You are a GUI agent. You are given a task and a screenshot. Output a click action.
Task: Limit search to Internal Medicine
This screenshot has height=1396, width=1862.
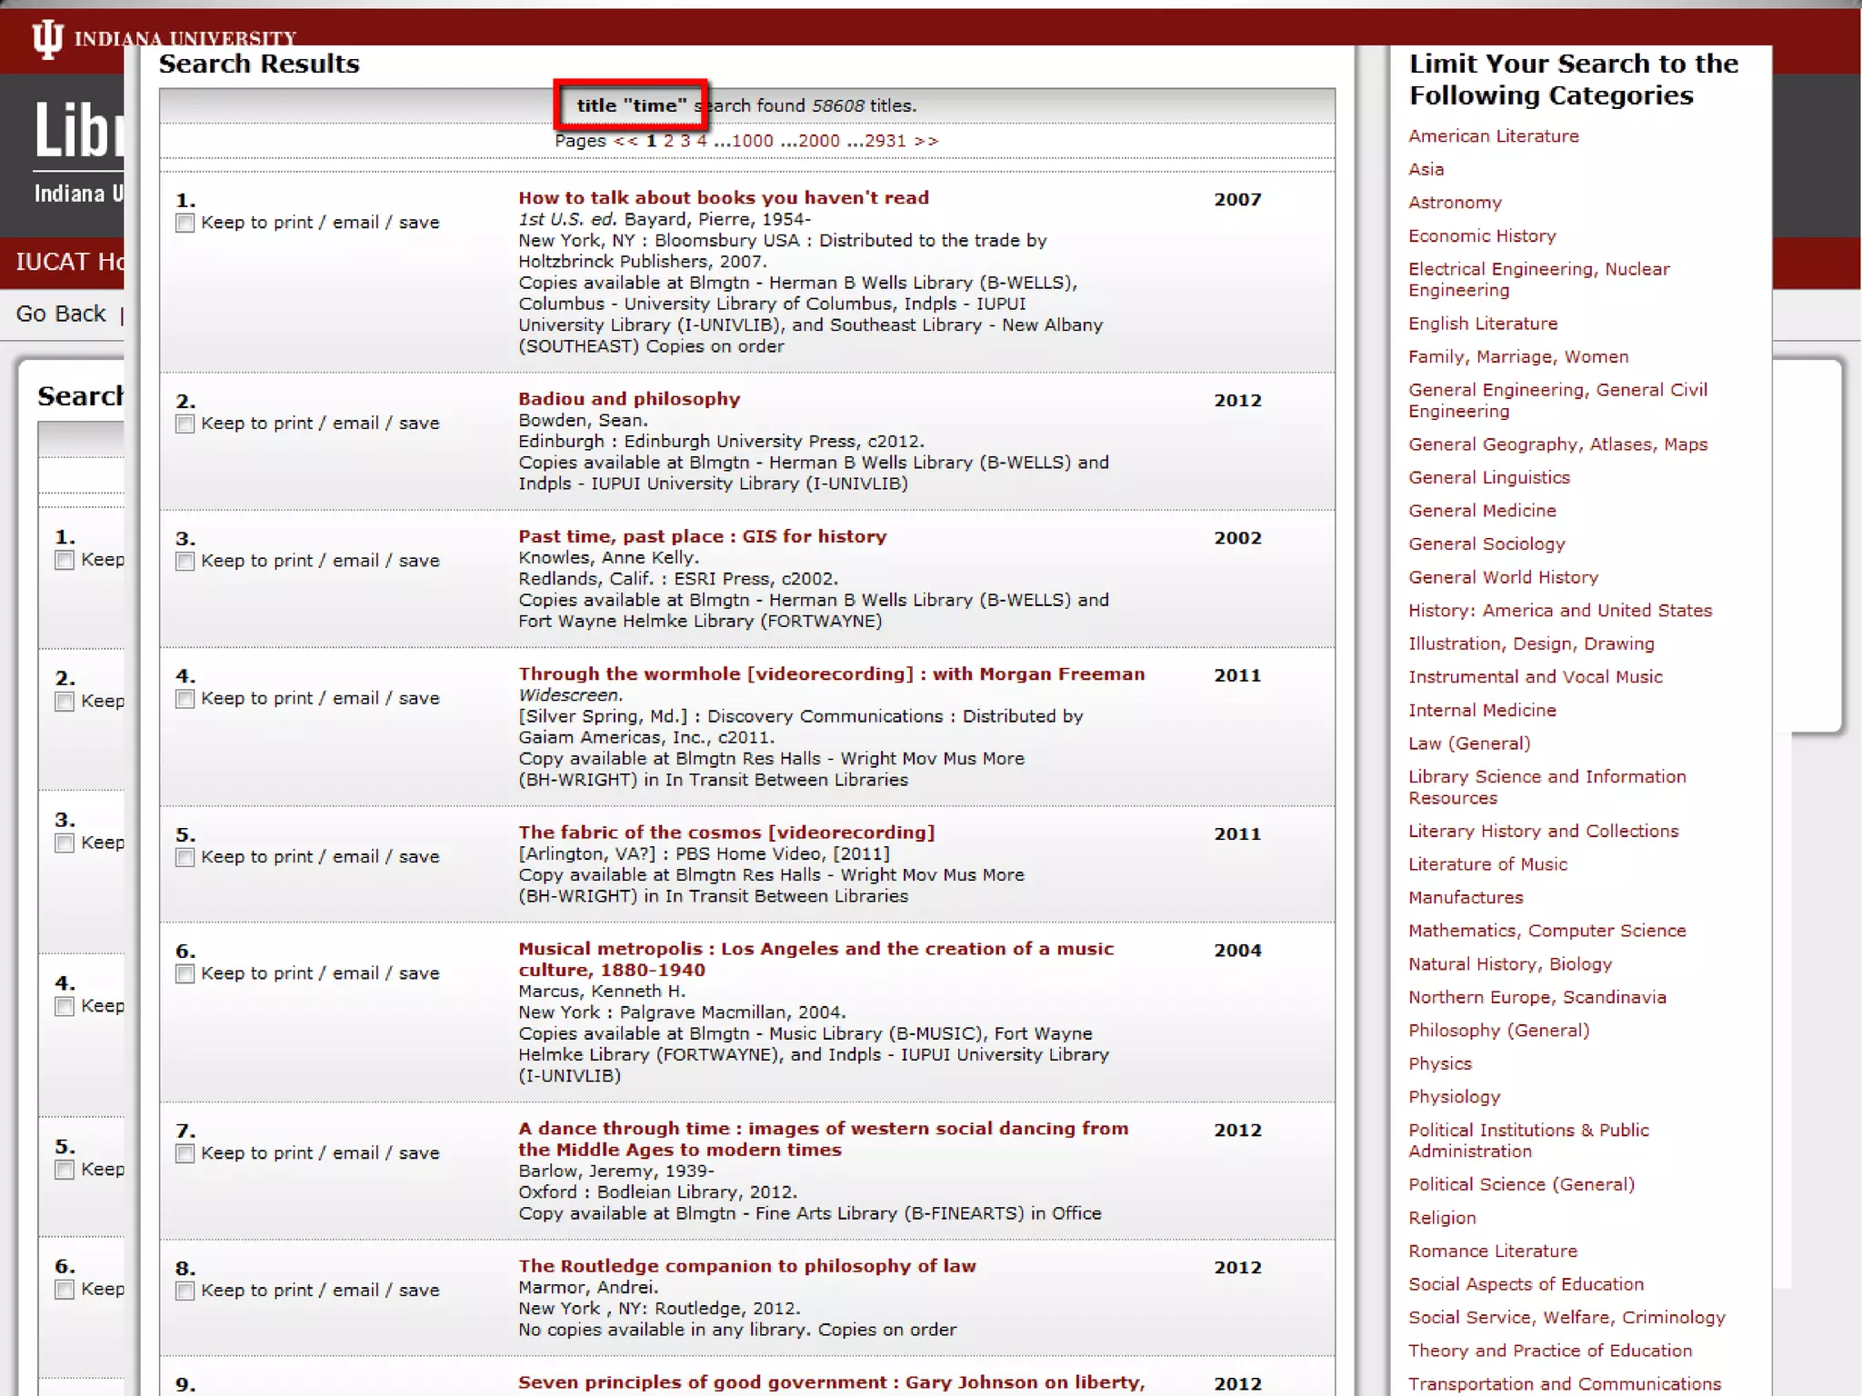[1482, 711]
